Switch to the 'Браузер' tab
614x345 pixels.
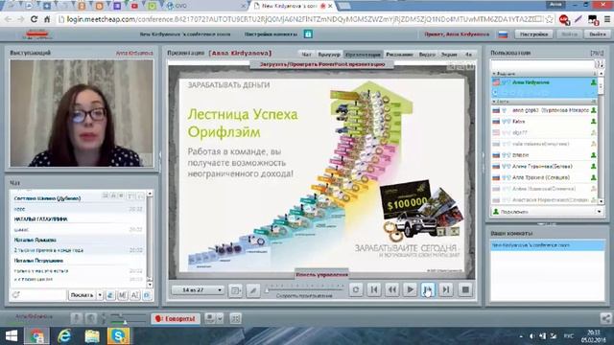(329, 55)
